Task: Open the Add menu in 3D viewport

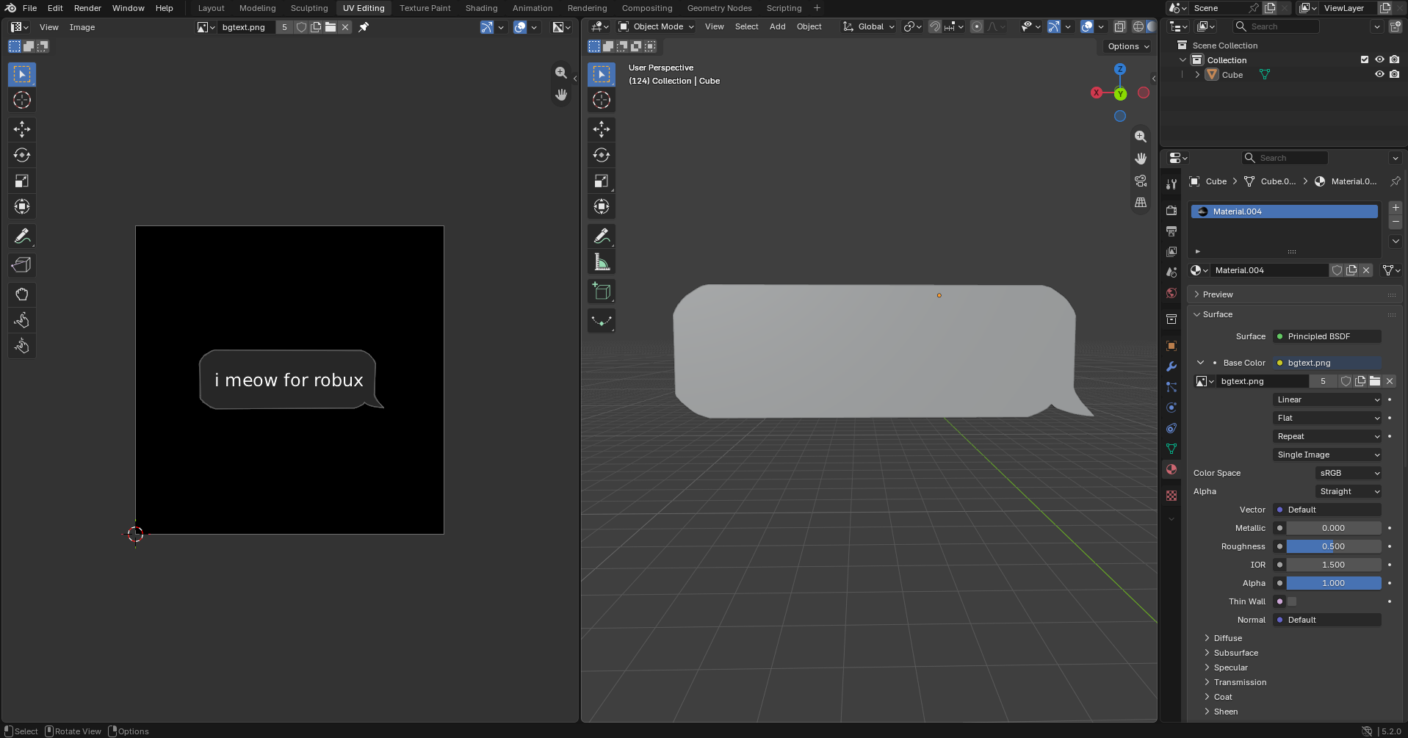Action: click(x=777, y=26)
